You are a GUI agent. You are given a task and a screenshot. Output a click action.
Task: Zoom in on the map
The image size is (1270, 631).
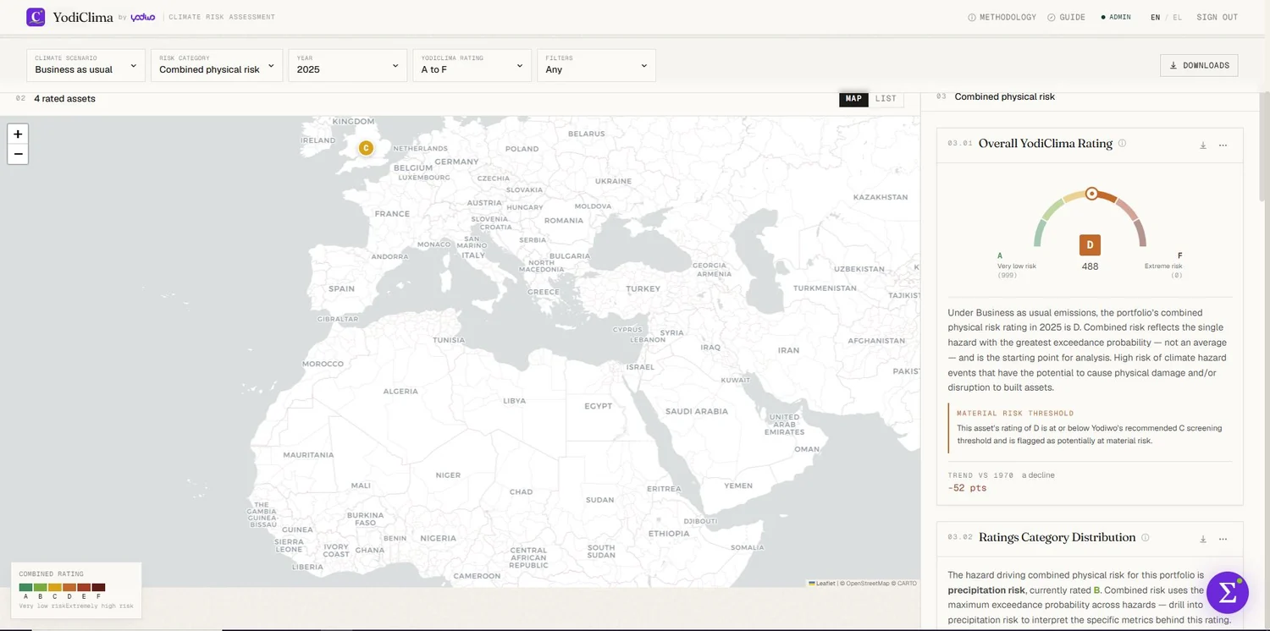pos(18,134)
